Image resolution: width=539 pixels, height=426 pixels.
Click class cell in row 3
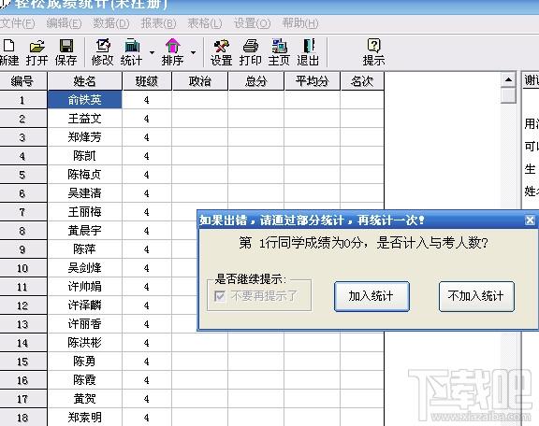point(147,137)
